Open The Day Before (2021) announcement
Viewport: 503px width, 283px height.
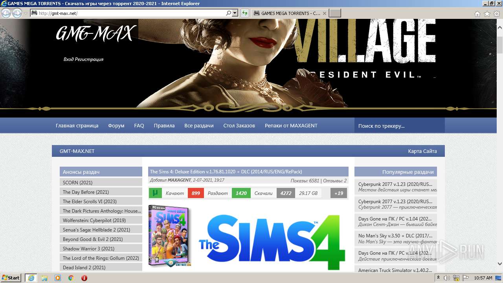coord(101,192)
